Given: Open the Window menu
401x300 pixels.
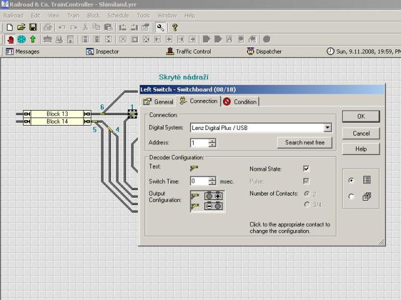Looking at the screenshot, I should [x=167, y=16].
